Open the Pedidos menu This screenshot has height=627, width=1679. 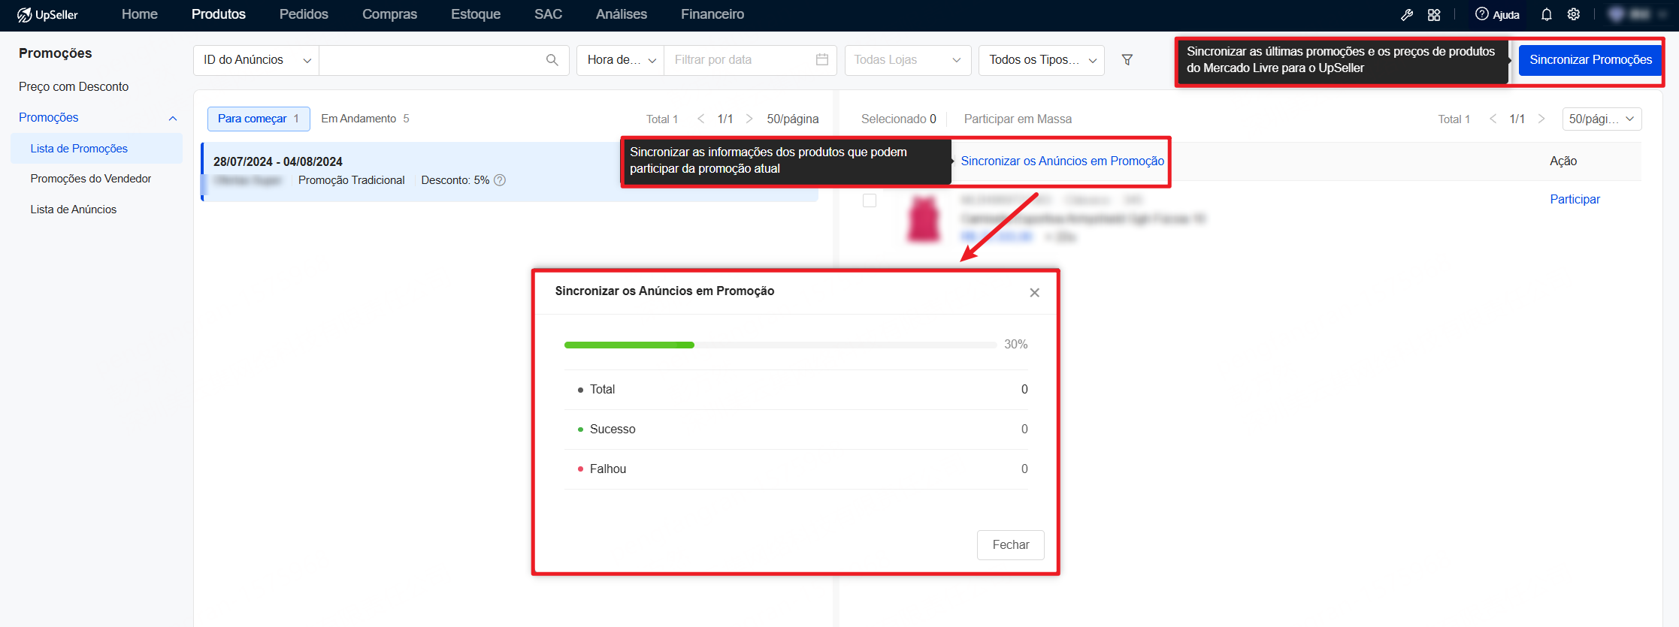click(304, 14)
